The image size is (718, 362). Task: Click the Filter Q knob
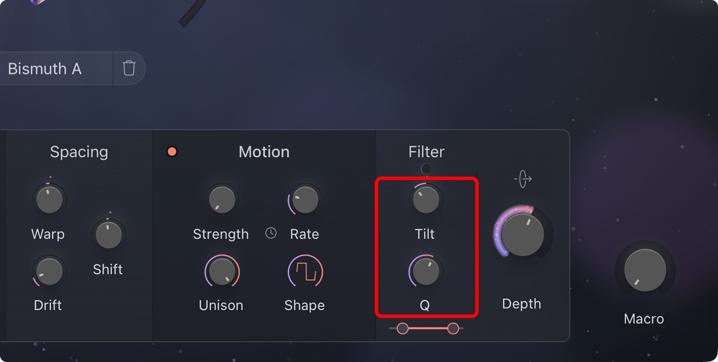coord(426,272)
